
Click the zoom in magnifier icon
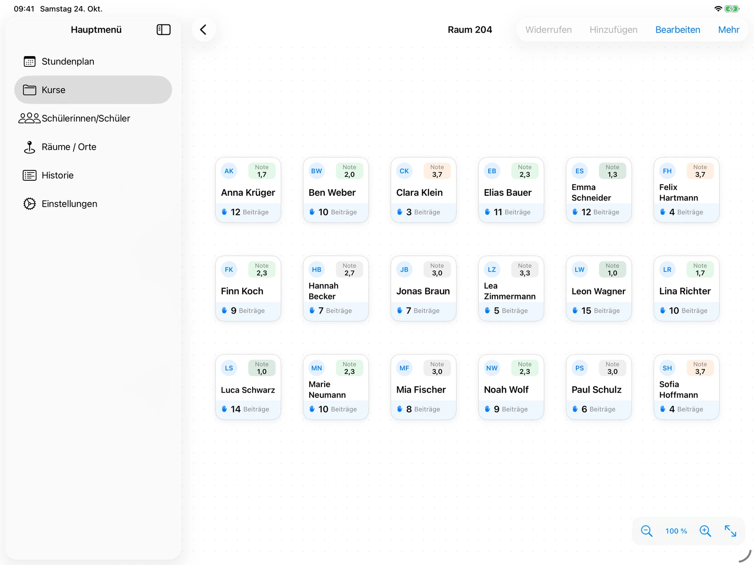tap(705, 531)
